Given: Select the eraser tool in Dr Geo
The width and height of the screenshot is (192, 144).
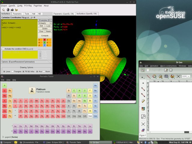Looking at the screenshot, I should click(x=143, y=130).
